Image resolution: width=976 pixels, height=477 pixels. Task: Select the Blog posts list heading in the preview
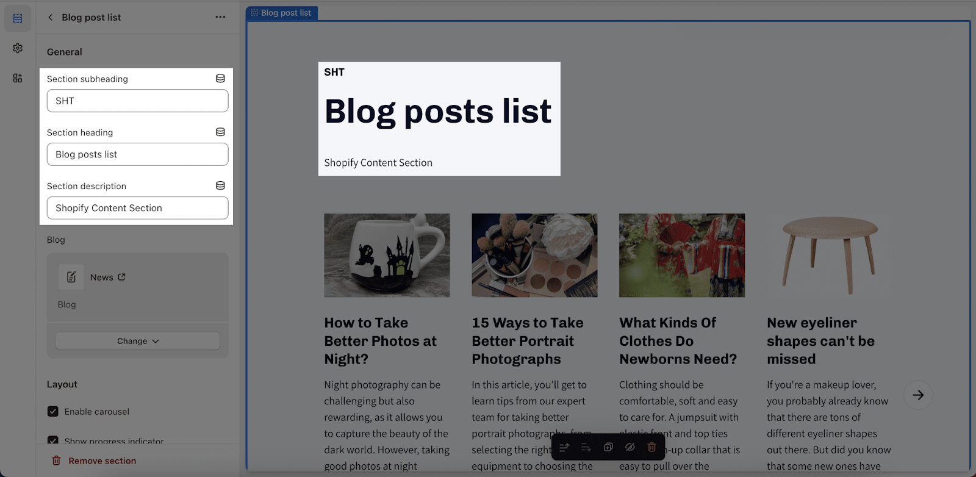coord(438,112)
